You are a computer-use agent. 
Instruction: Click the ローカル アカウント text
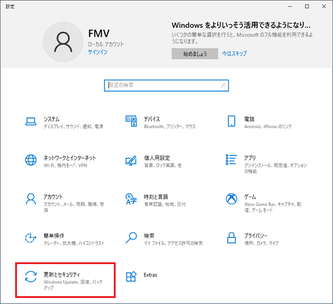pos(106,44)
